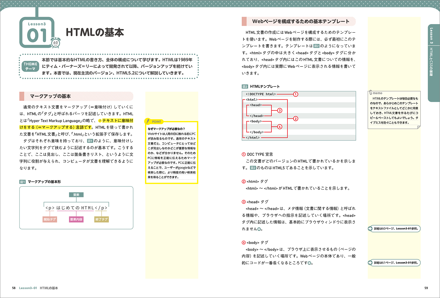Click the arrow icon in the 60ページ reference

(370, 229)
